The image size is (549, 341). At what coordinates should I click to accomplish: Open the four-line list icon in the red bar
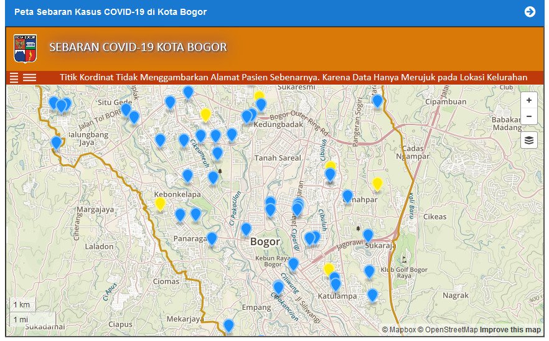[x=14, y=78]
